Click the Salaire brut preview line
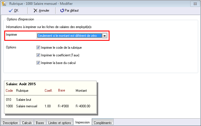This screenshot has width=201, height=126. pyautogui.click(x=24, y=100)
